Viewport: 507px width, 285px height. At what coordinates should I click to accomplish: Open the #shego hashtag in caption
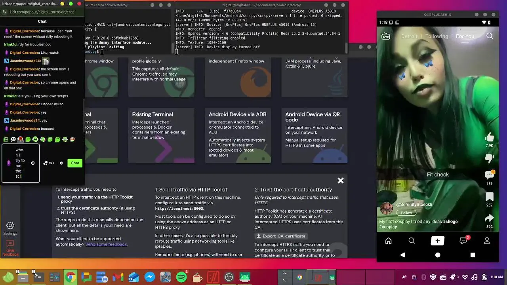coord(450,222)
